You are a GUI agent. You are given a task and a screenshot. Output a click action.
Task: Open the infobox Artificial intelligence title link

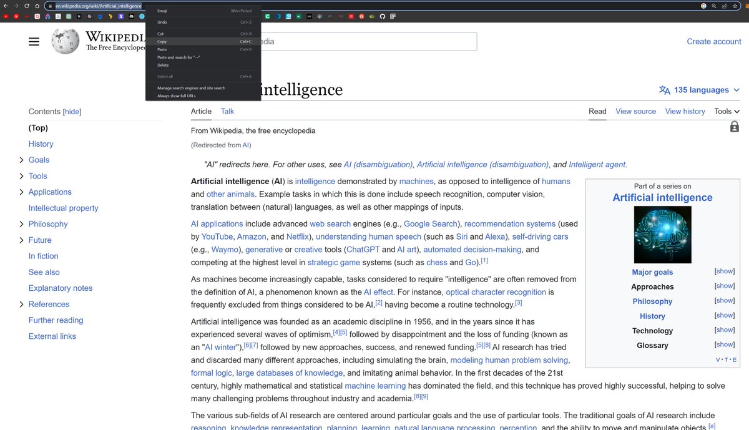tap(662, 198)
